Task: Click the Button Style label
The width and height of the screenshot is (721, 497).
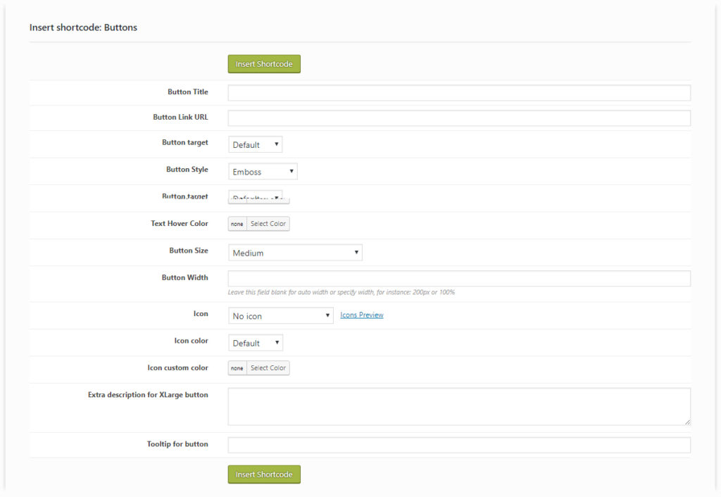Action: pos(187,169)
